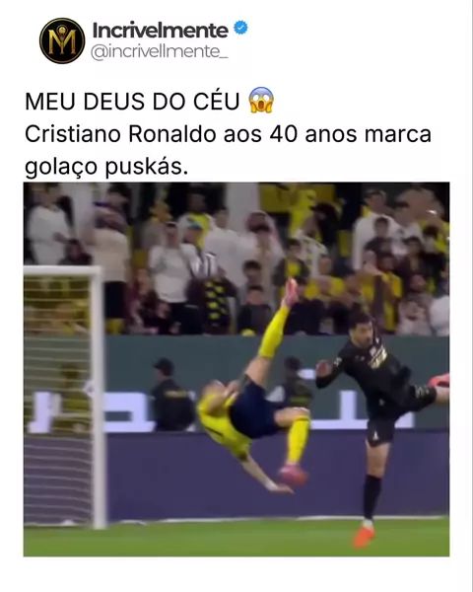Click the blue verified badge

pos(240,28)
